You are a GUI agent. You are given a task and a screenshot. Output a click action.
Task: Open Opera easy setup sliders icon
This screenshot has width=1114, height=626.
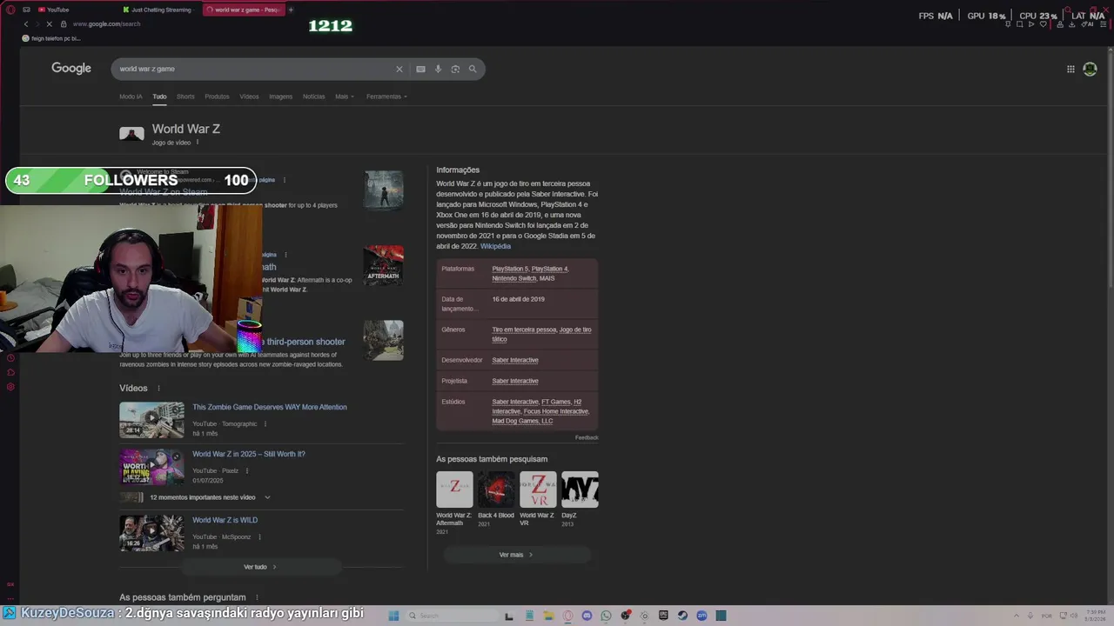click(1104, 24)
